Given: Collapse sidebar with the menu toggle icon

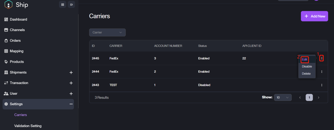Looking at the screenshot, I should (71, 5).
